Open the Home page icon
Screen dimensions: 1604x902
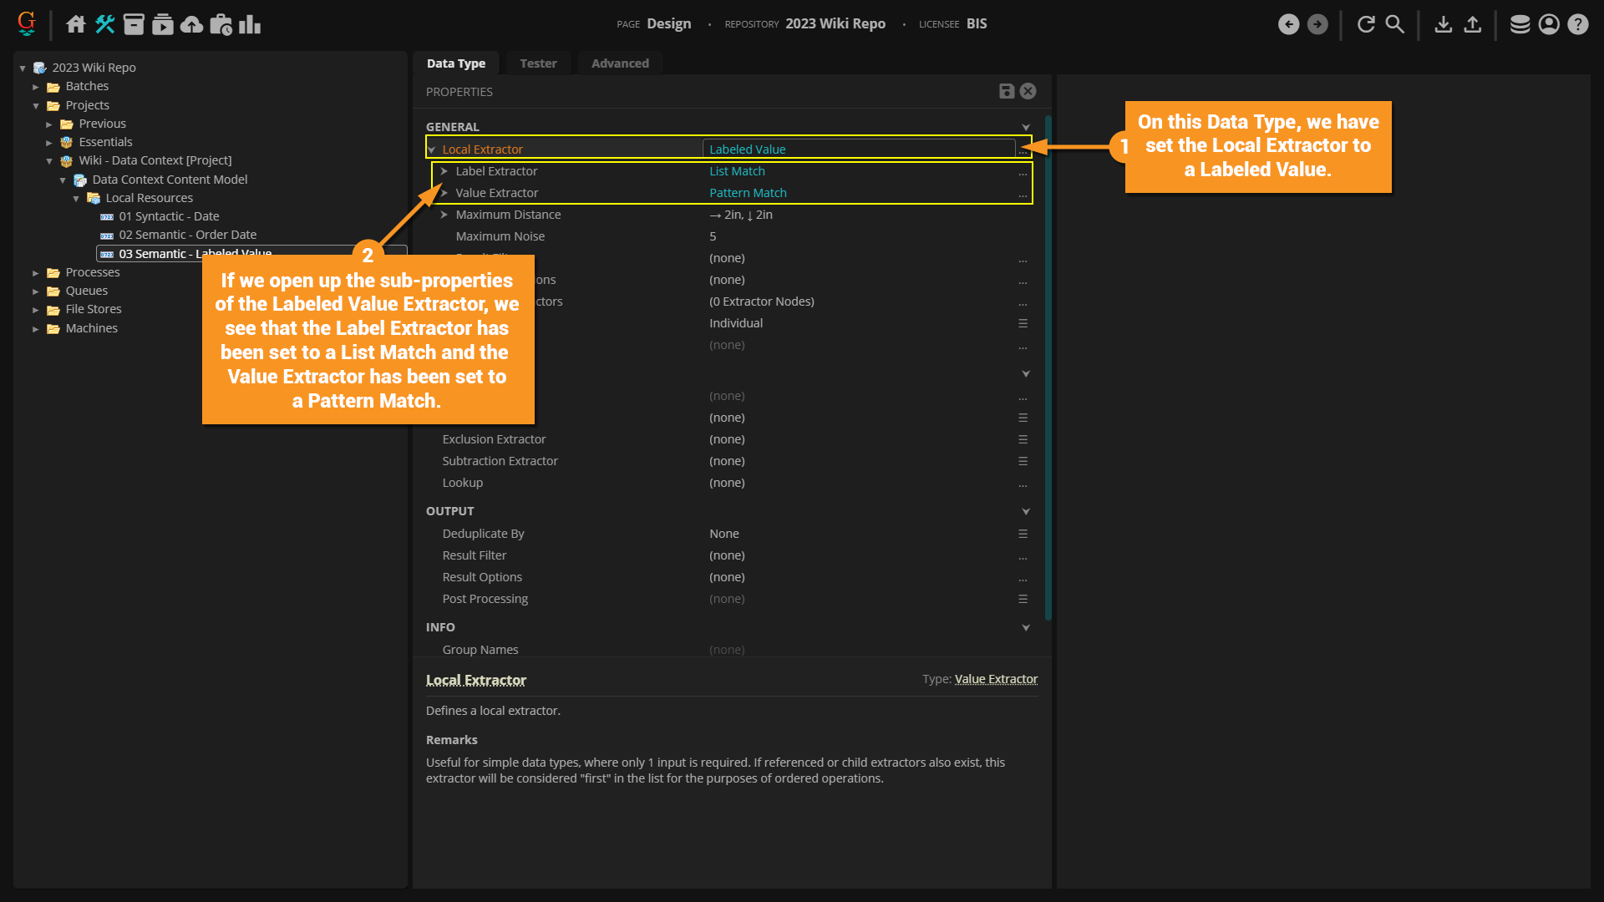click(x=76, y=24)
